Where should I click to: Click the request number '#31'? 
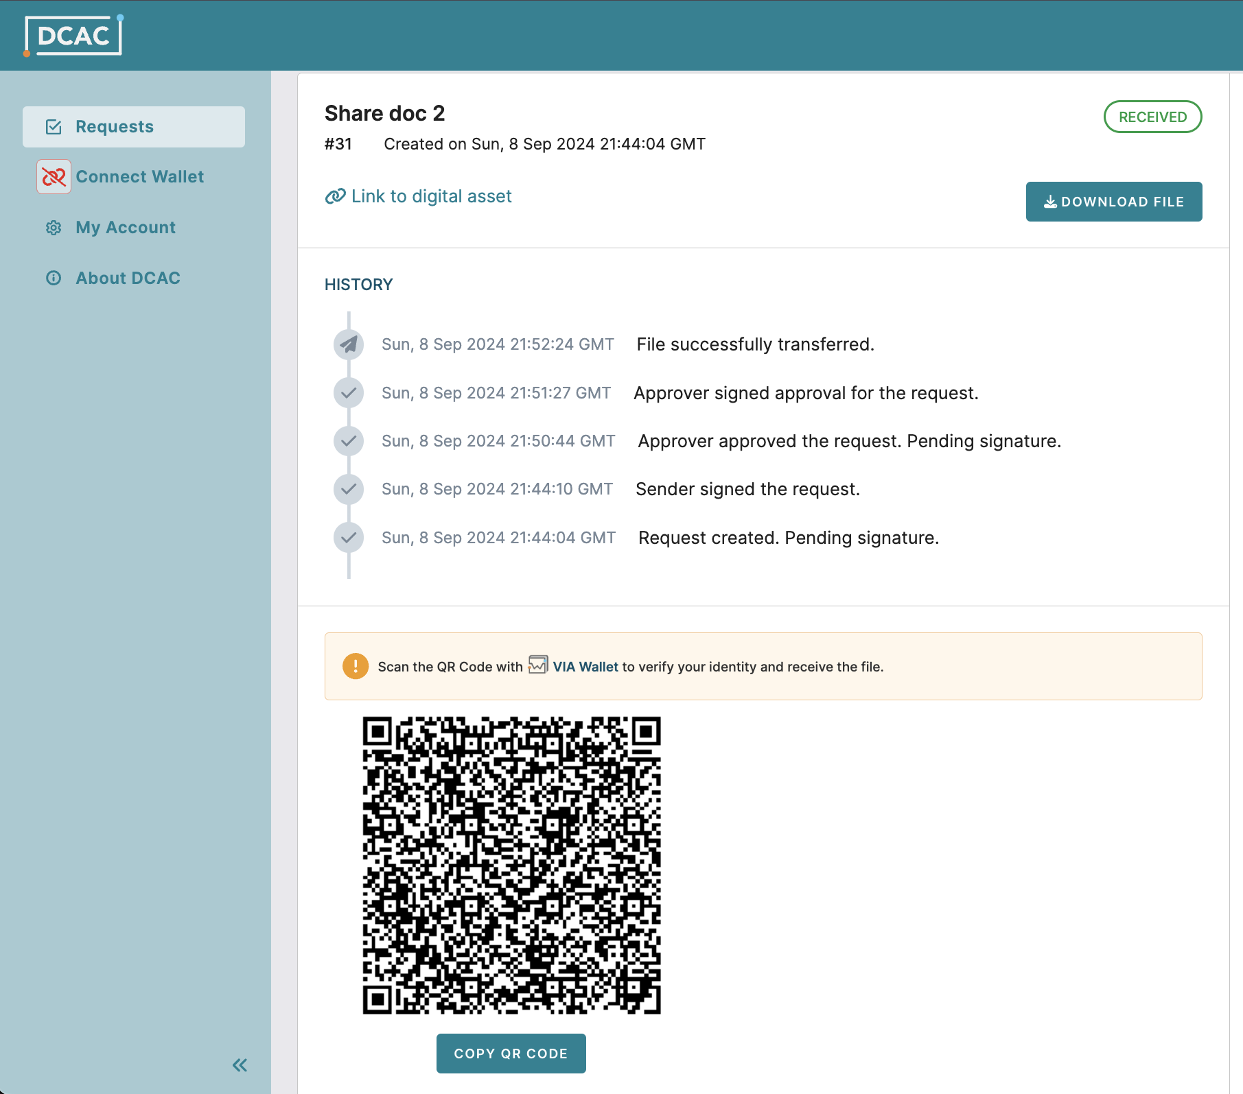pos(338,144)
